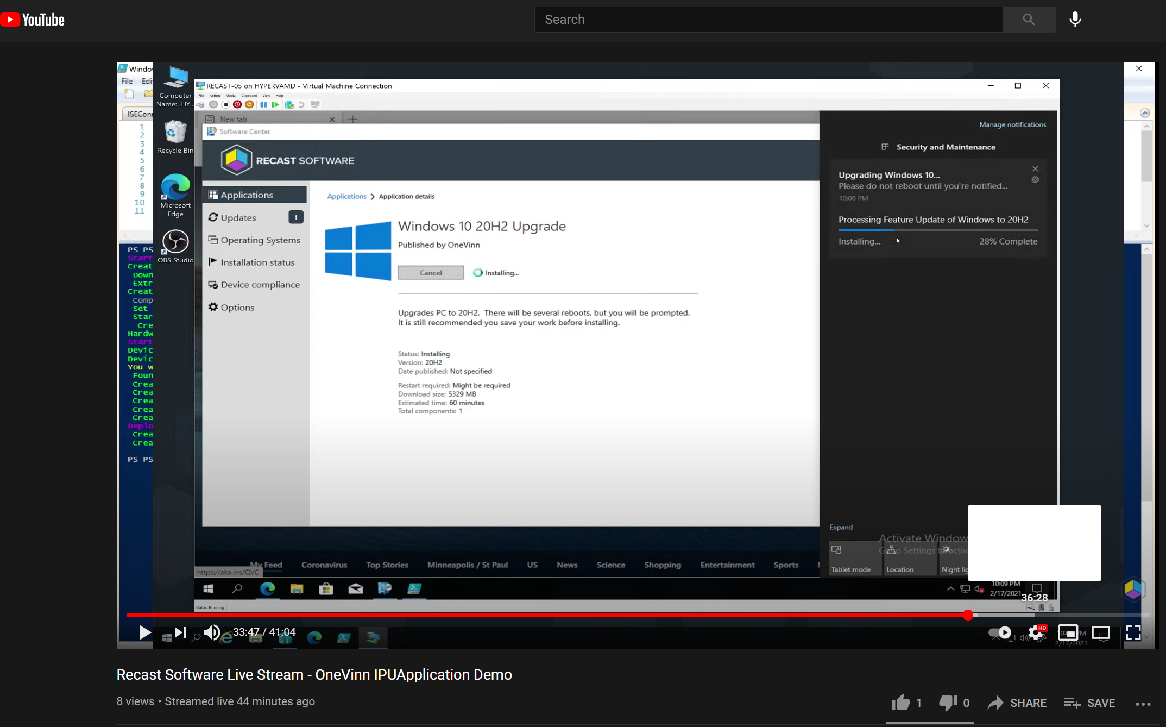This screenshot has height=727, width=1166.
Task: Drag the YouTube video progress slider
Action: (968, 615)
